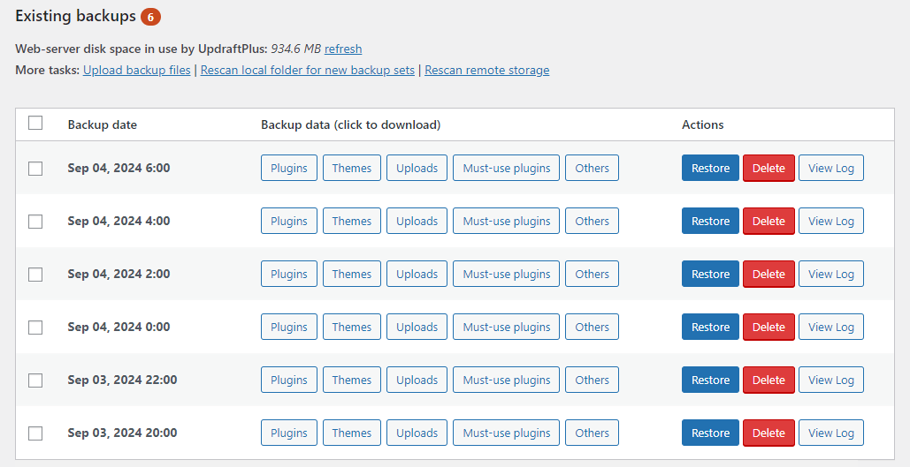
Task: Check the Sep 03, 2024 20:00 backup checkbox
Action: 35,433
